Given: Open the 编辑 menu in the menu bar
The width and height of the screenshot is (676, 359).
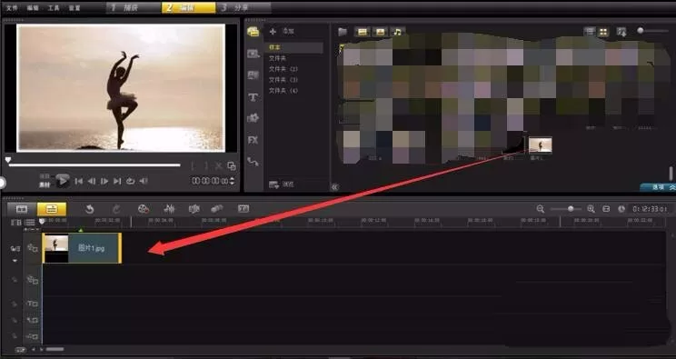Looking at the screenshot, I should click(x=33, y=8).
